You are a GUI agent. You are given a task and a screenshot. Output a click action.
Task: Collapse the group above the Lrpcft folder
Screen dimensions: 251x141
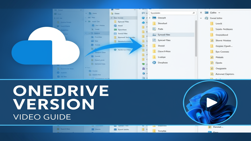201,18
